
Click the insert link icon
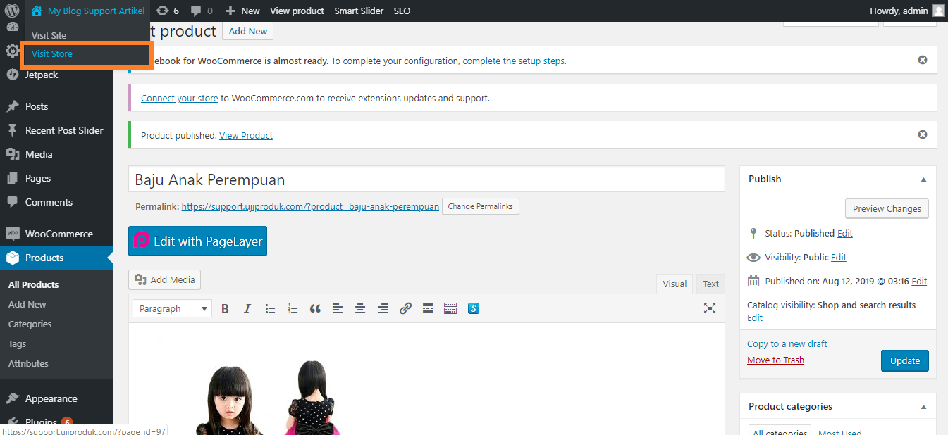(405, 308)
